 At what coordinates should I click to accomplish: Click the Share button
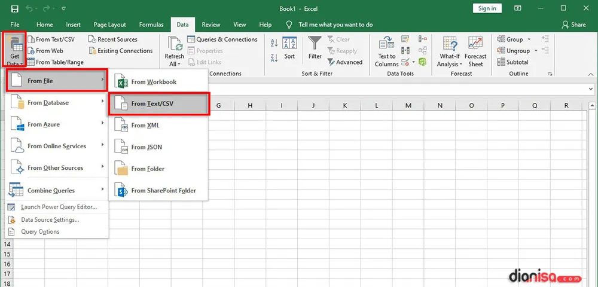pos(573,25)
